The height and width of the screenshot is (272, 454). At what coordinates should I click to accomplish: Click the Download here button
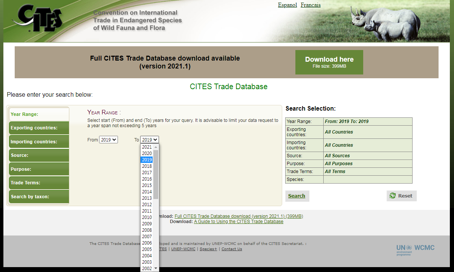click(x=329, y=62)
